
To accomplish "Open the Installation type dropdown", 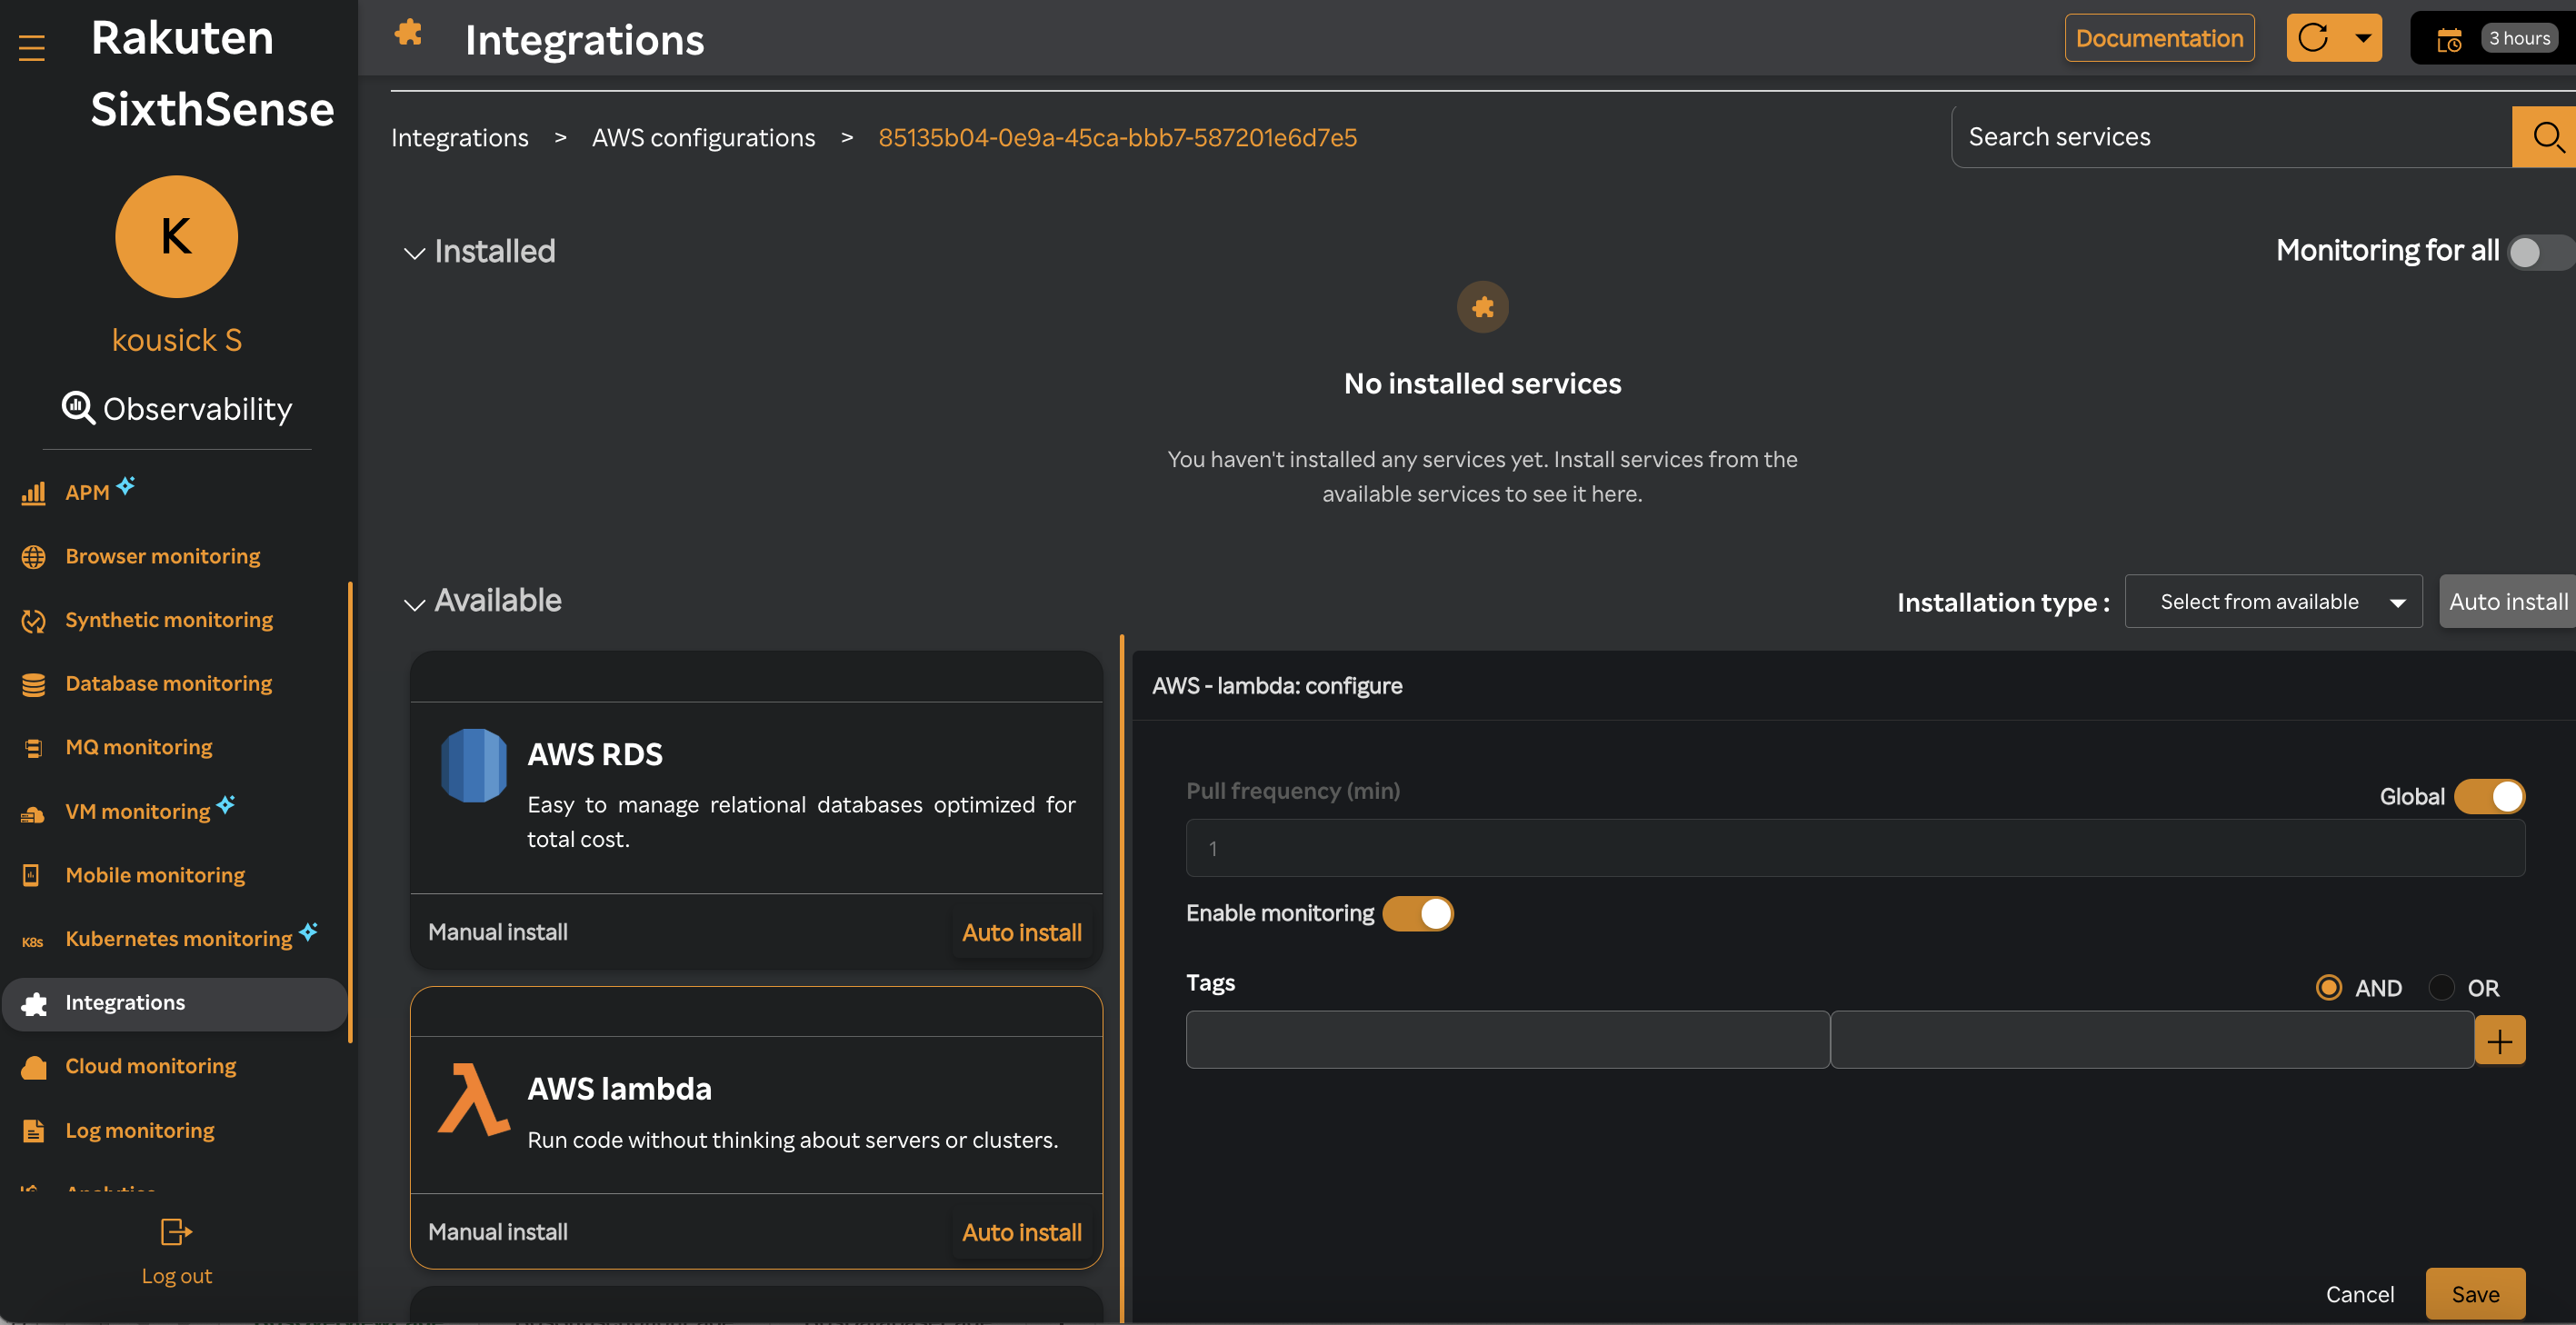I will (2273, 601).
